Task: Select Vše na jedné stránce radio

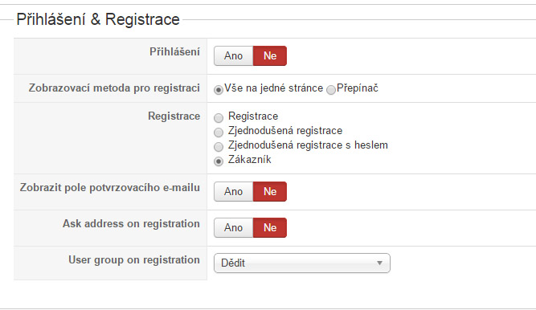Action: 219,90
